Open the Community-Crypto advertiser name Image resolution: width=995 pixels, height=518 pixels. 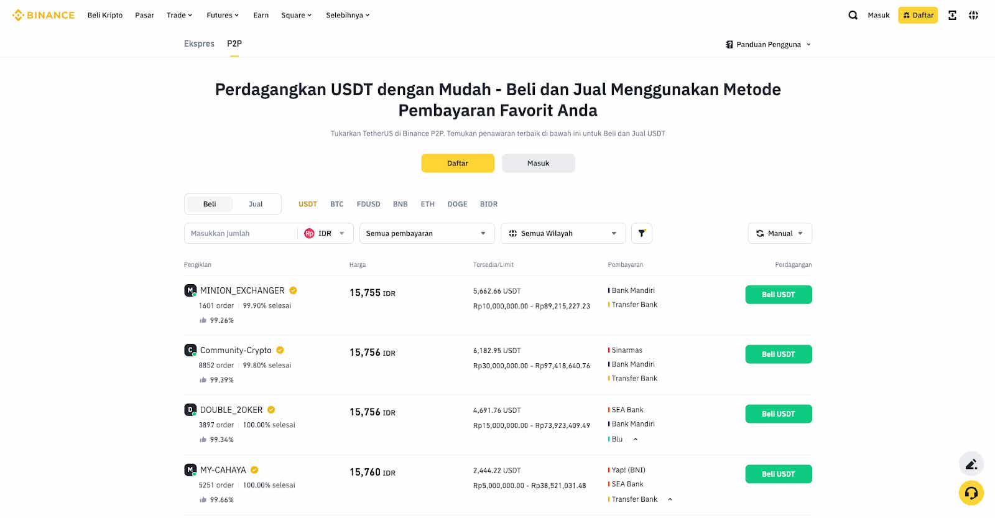pos(236,350)
